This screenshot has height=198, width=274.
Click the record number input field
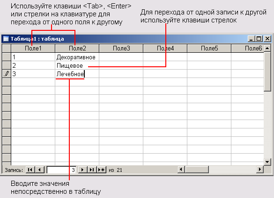[x=61, y=170]
